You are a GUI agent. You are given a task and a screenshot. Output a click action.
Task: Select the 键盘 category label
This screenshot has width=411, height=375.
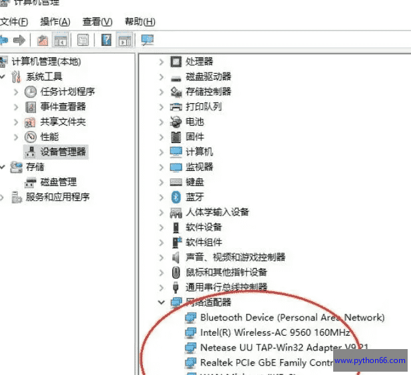pos(195,182)
